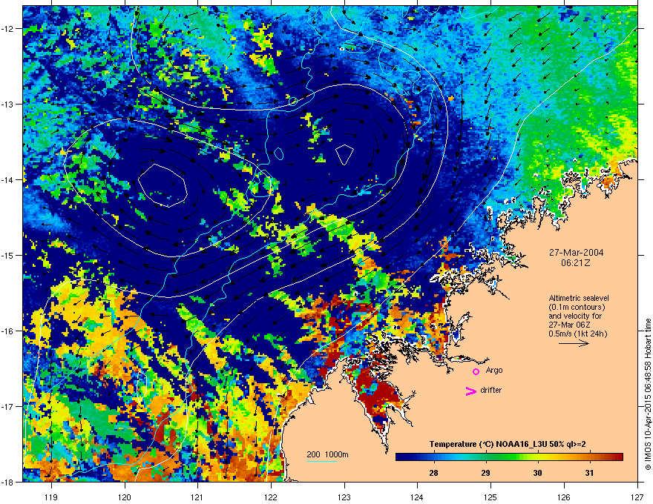Image resolution: width=653 pixels, height=504 pixels.
Task: Click the magenta drifter arrowhead symbol in legend
Action: pos(471,391)
